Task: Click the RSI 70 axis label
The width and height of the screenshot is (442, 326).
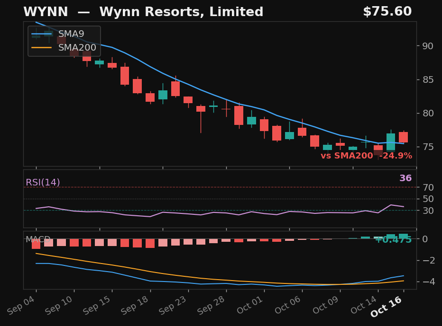Action: pos(428,187)
